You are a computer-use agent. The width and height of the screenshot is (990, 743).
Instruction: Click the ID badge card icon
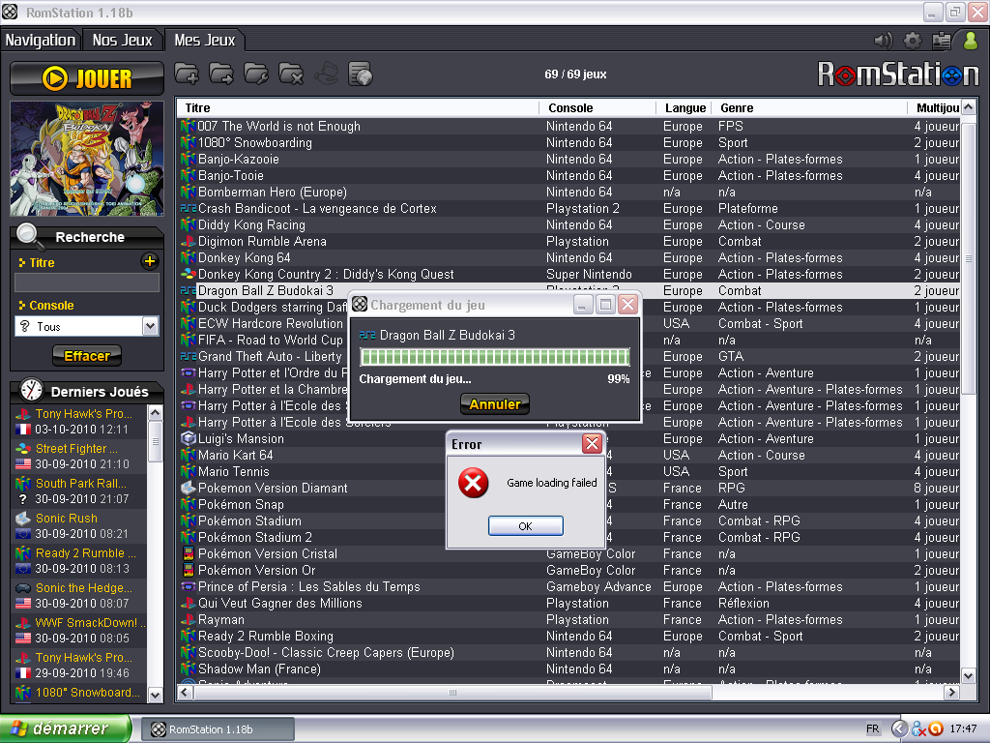(x=942, y=41)
